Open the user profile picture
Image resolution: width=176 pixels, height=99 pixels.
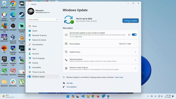pyautogui.click(x=31, y=11)
